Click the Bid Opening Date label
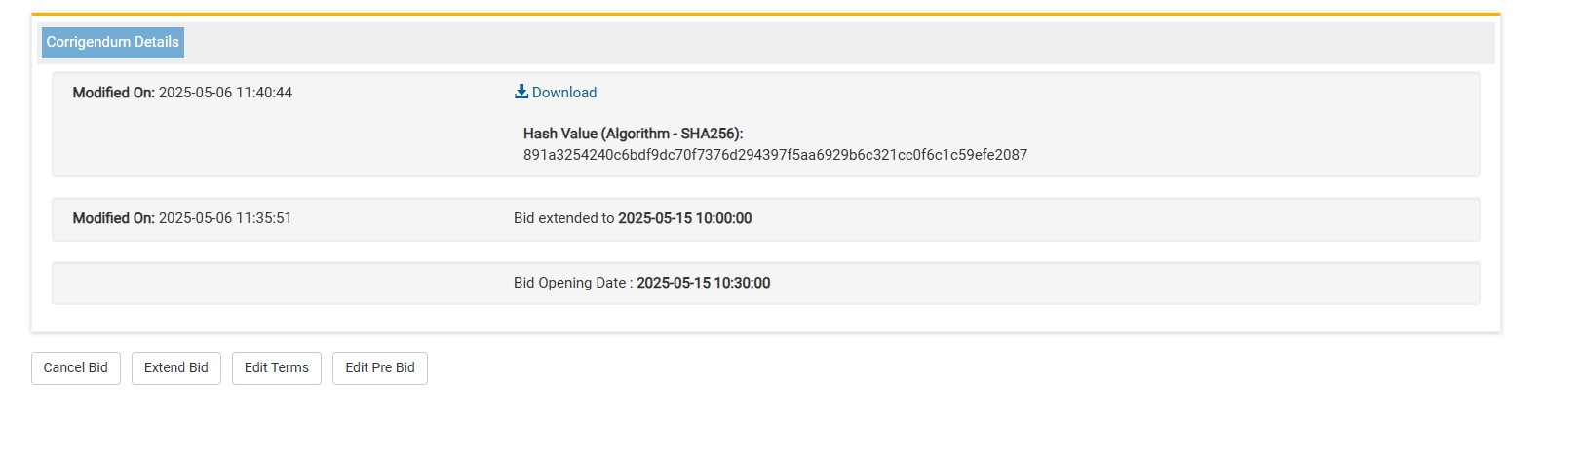Screen dimensions: 1582x462 point(573,283)
